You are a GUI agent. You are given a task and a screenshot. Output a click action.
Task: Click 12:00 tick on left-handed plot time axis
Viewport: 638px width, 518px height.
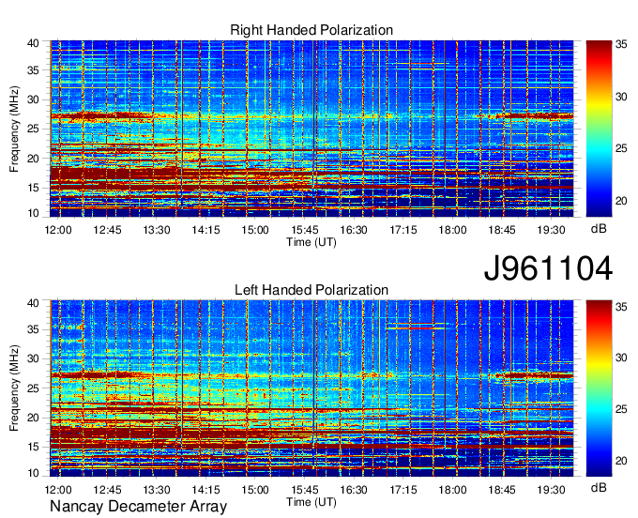(x=58, y=490)
